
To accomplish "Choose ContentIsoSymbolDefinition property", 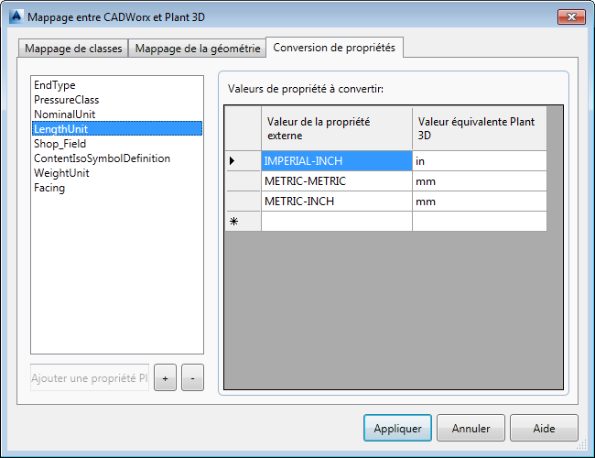I will (117, 158).
